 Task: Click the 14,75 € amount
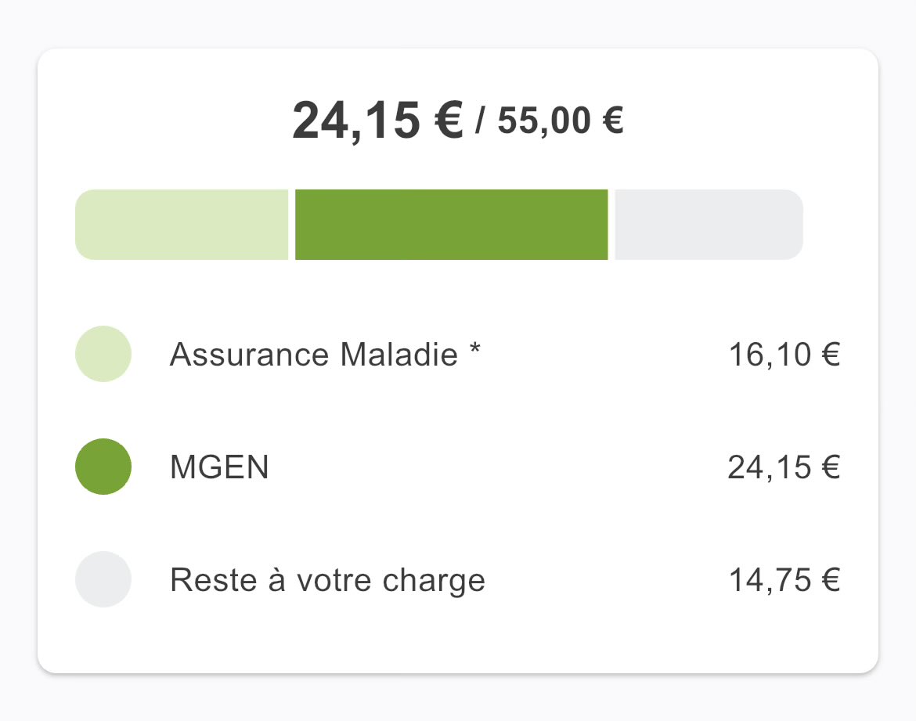[x=784, y=581]
